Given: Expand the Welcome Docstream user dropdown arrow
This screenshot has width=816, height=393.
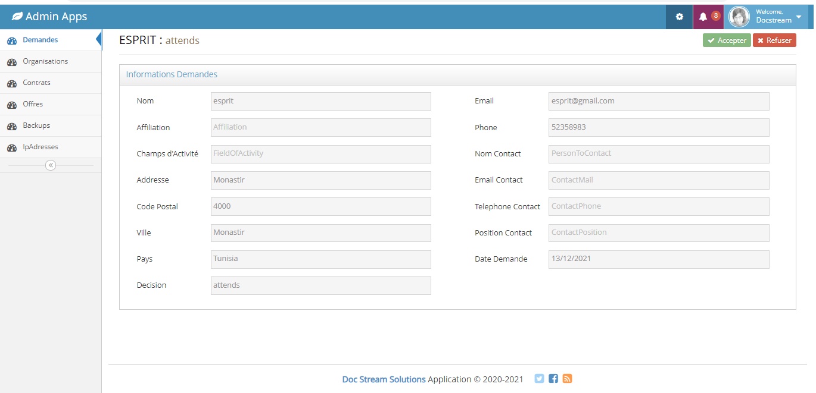Looking at the screenshot, I should (x=799, y=17).
